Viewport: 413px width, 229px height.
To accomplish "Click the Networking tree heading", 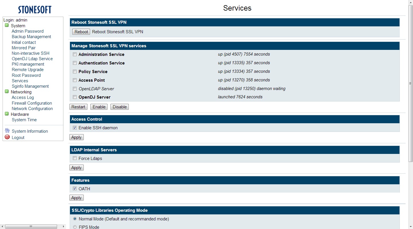I will tap(21, 92).
